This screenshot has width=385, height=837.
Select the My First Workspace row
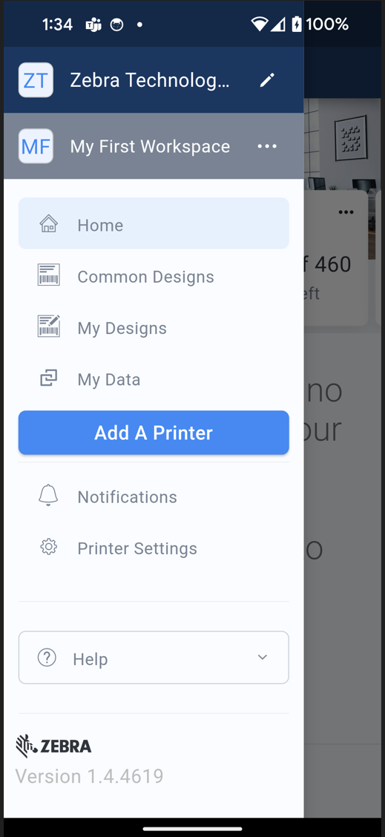click(154, 146)
